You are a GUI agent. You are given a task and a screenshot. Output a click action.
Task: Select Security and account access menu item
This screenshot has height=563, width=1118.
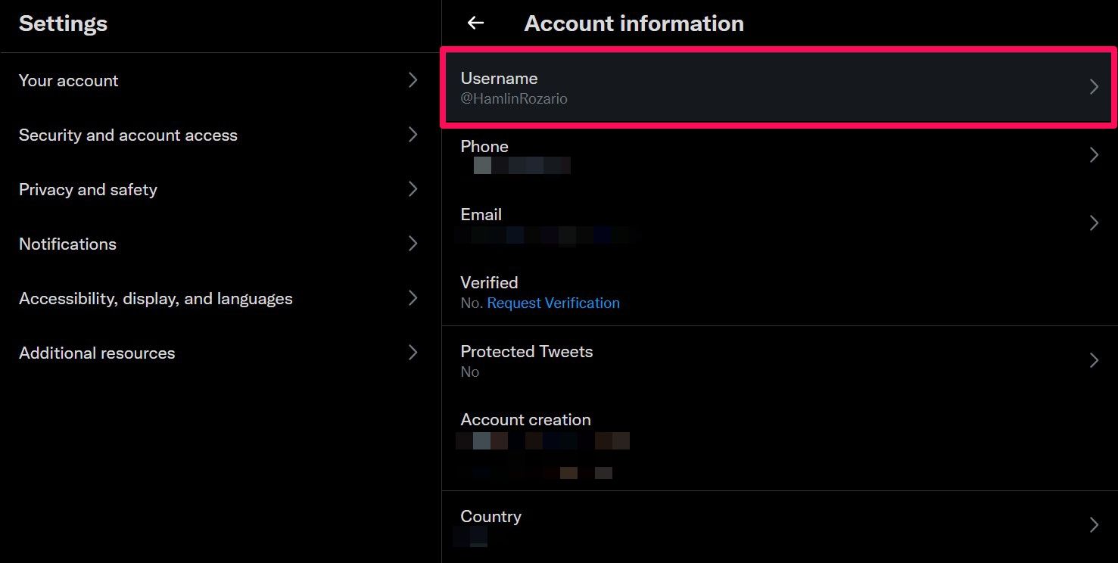128,135
